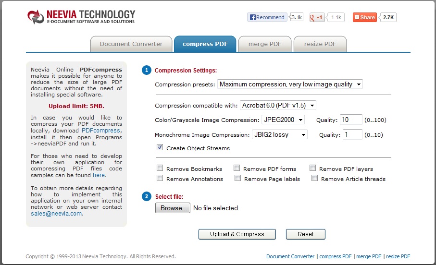436x265 pixels.
Task: Click the 'Compression Settings:' heading
Action: [x=186, y=71]
